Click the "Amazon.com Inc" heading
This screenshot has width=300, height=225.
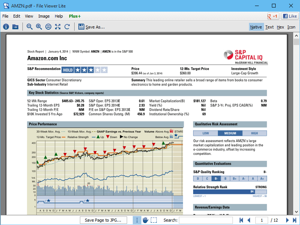coord(47,58)
